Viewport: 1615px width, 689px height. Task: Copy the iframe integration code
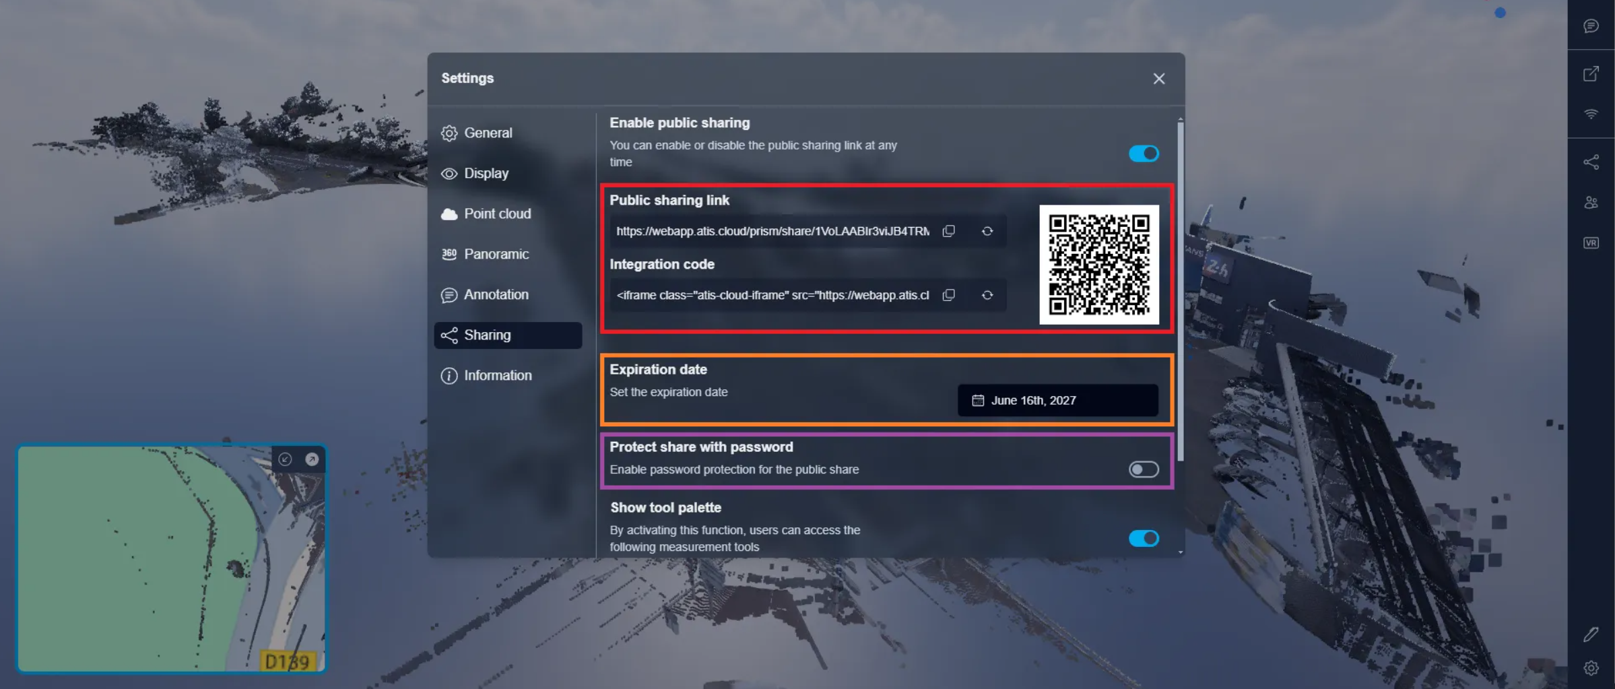pyautogui.click(x=948, y=295)
